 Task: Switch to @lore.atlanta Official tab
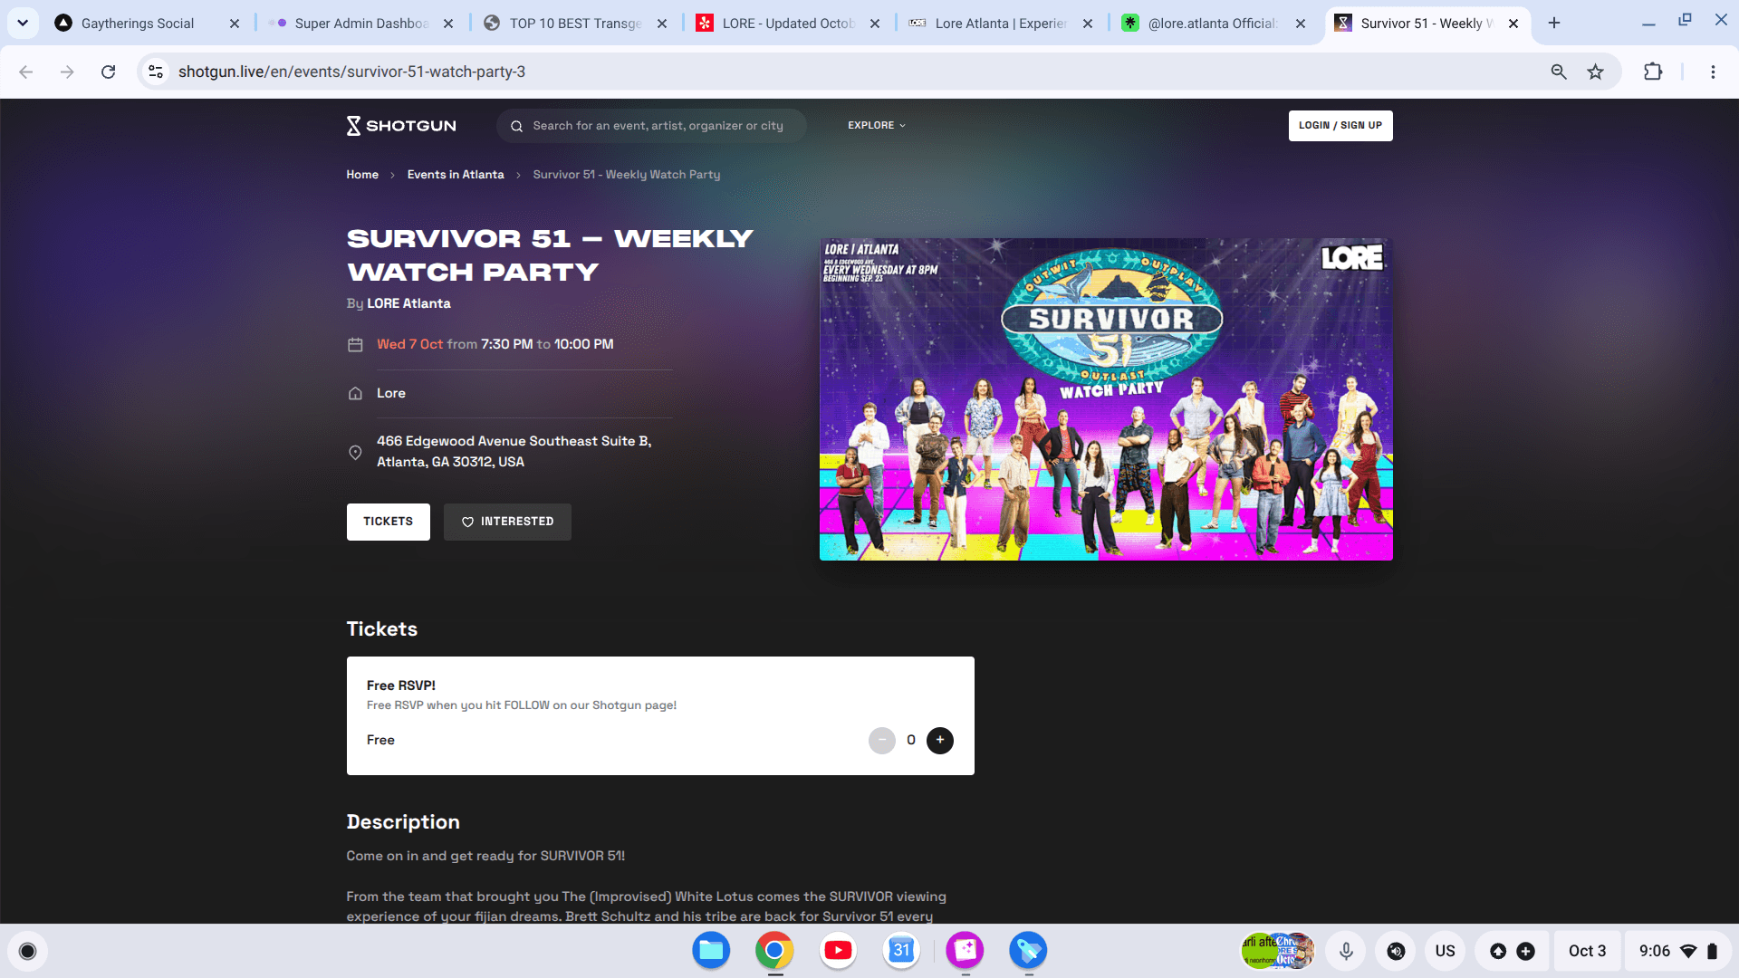1212,24
